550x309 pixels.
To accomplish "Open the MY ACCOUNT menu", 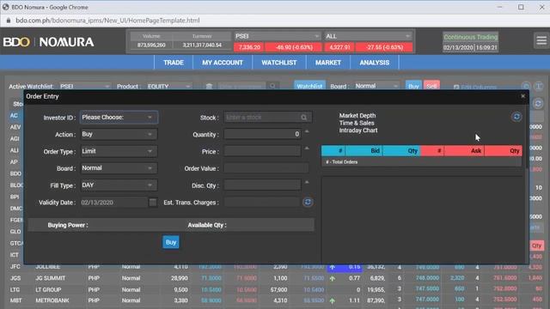I will tap(223, 63).
